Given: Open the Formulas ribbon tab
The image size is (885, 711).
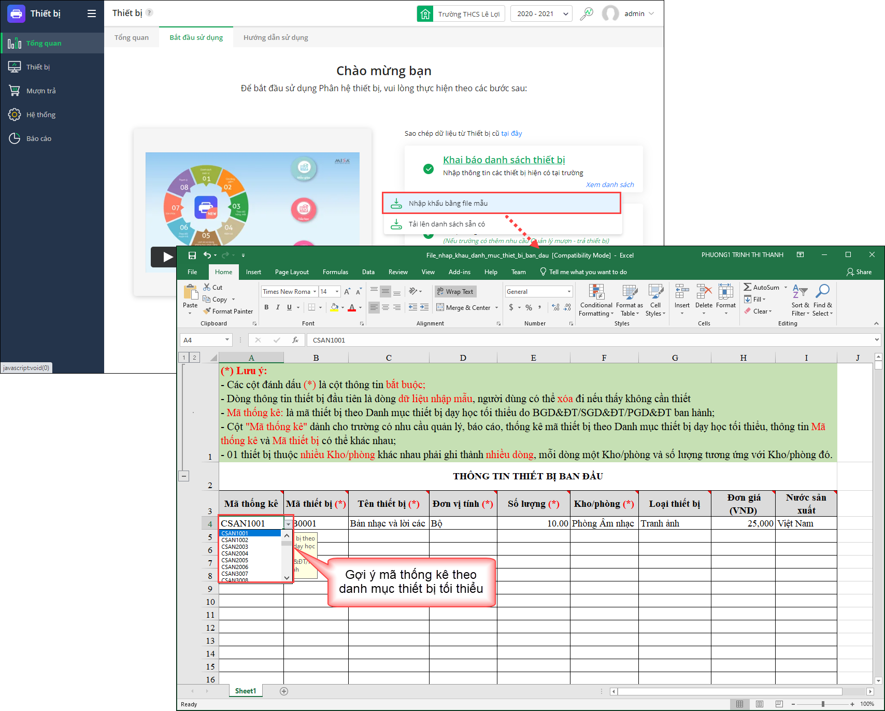Looking at the screenshot, I should [x=335, y=272].
